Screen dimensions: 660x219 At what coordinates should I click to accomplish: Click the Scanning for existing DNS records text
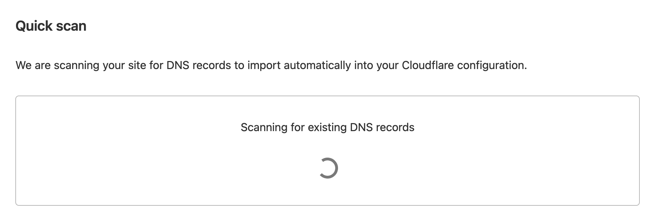[x=328, y=127]
